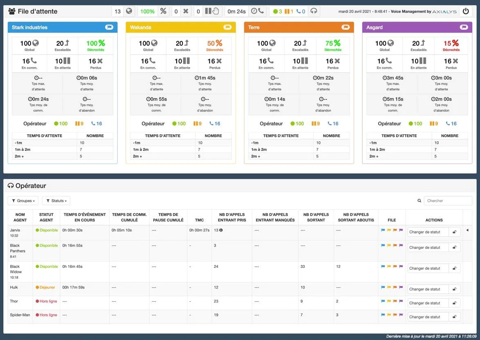Click the Opérateur section heading
The height and width of the screenshot is (340, 480).
[x=27, y=186]
